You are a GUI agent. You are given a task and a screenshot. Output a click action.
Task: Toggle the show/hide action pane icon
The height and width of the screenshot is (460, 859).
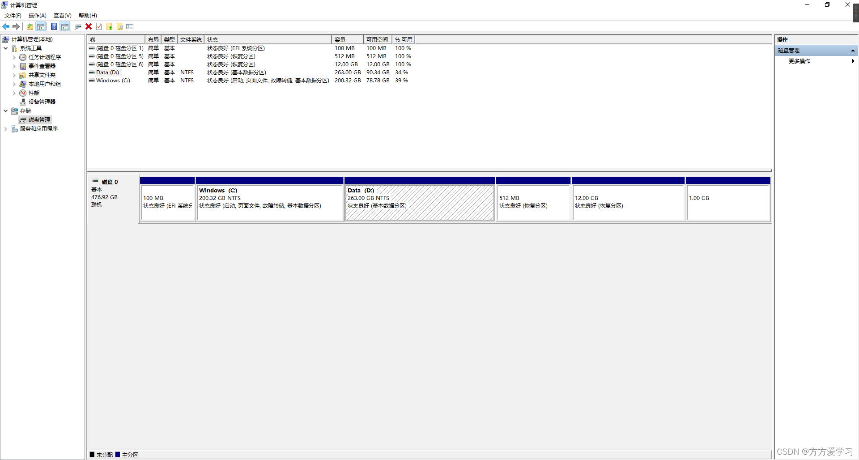click(65, 27)
